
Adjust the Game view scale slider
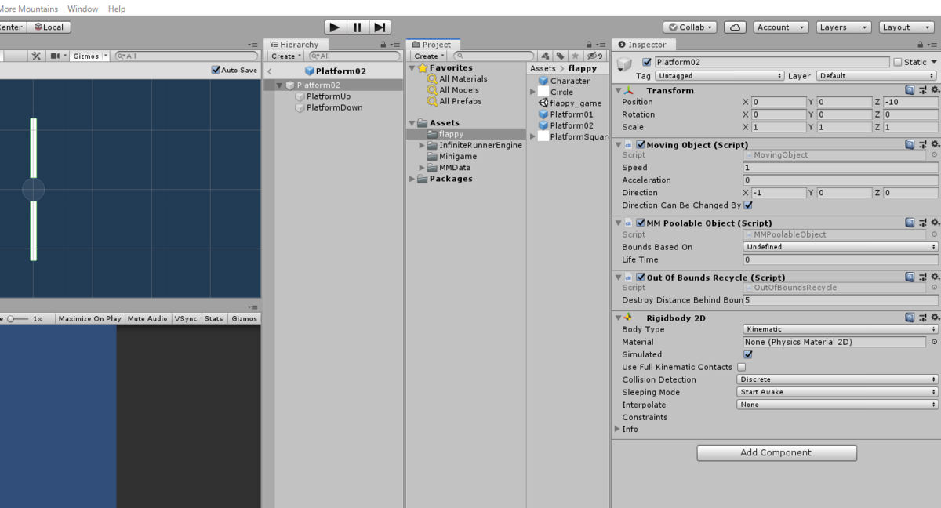17,319
